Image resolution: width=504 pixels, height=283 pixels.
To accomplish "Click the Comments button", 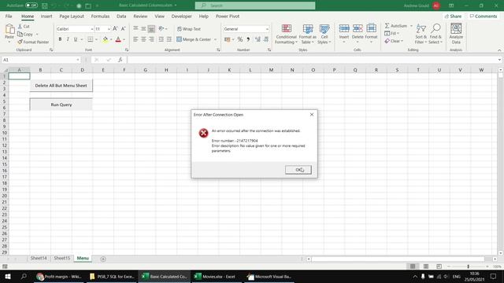I will point(484,16).
